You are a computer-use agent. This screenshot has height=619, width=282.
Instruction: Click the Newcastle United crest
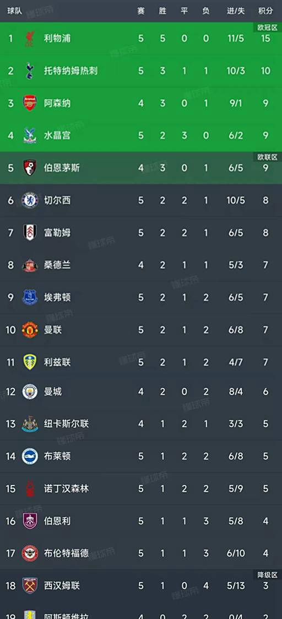30,424
